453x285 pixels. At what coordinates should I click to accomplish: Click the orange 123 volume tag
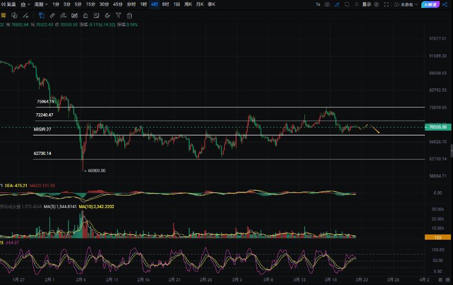438,237
